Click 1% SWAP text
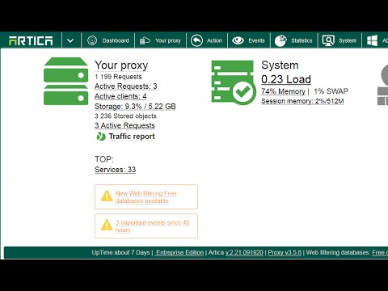Screen dimensions: 388x291 click(331, 91)
